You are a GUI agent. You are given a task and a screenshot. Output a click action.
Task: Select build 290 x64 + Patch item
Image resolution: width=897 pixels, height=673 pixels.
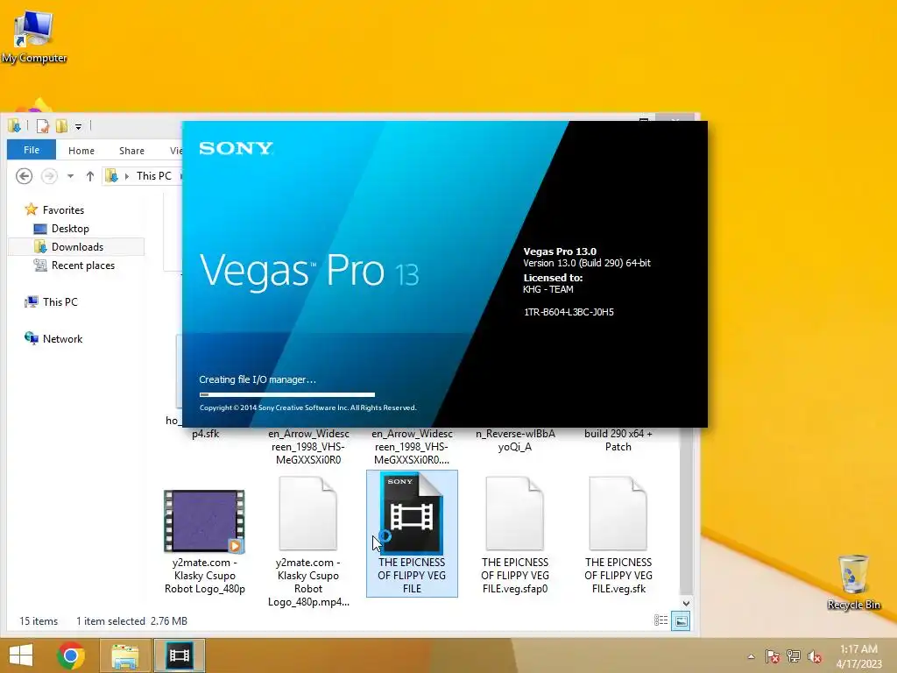tap(618, 440)
